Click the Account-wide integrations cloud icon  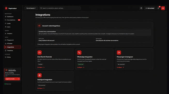39,26
